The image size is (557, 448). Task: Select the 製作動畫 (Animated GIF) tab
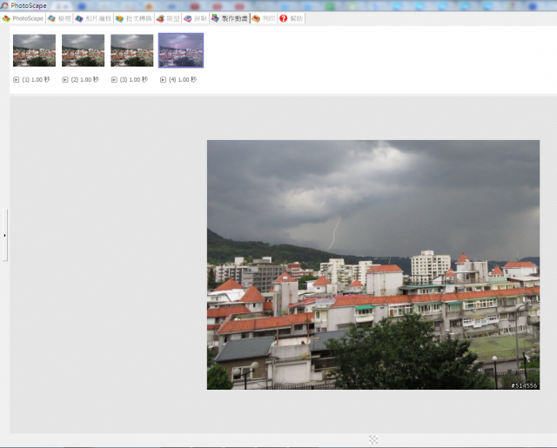[230, 18]
